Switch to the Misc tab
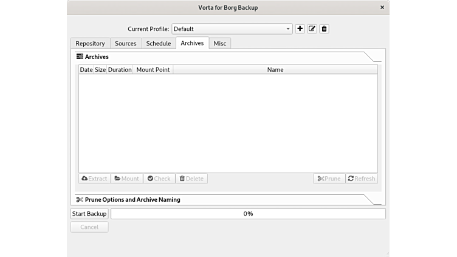 [x=219, y=43]
